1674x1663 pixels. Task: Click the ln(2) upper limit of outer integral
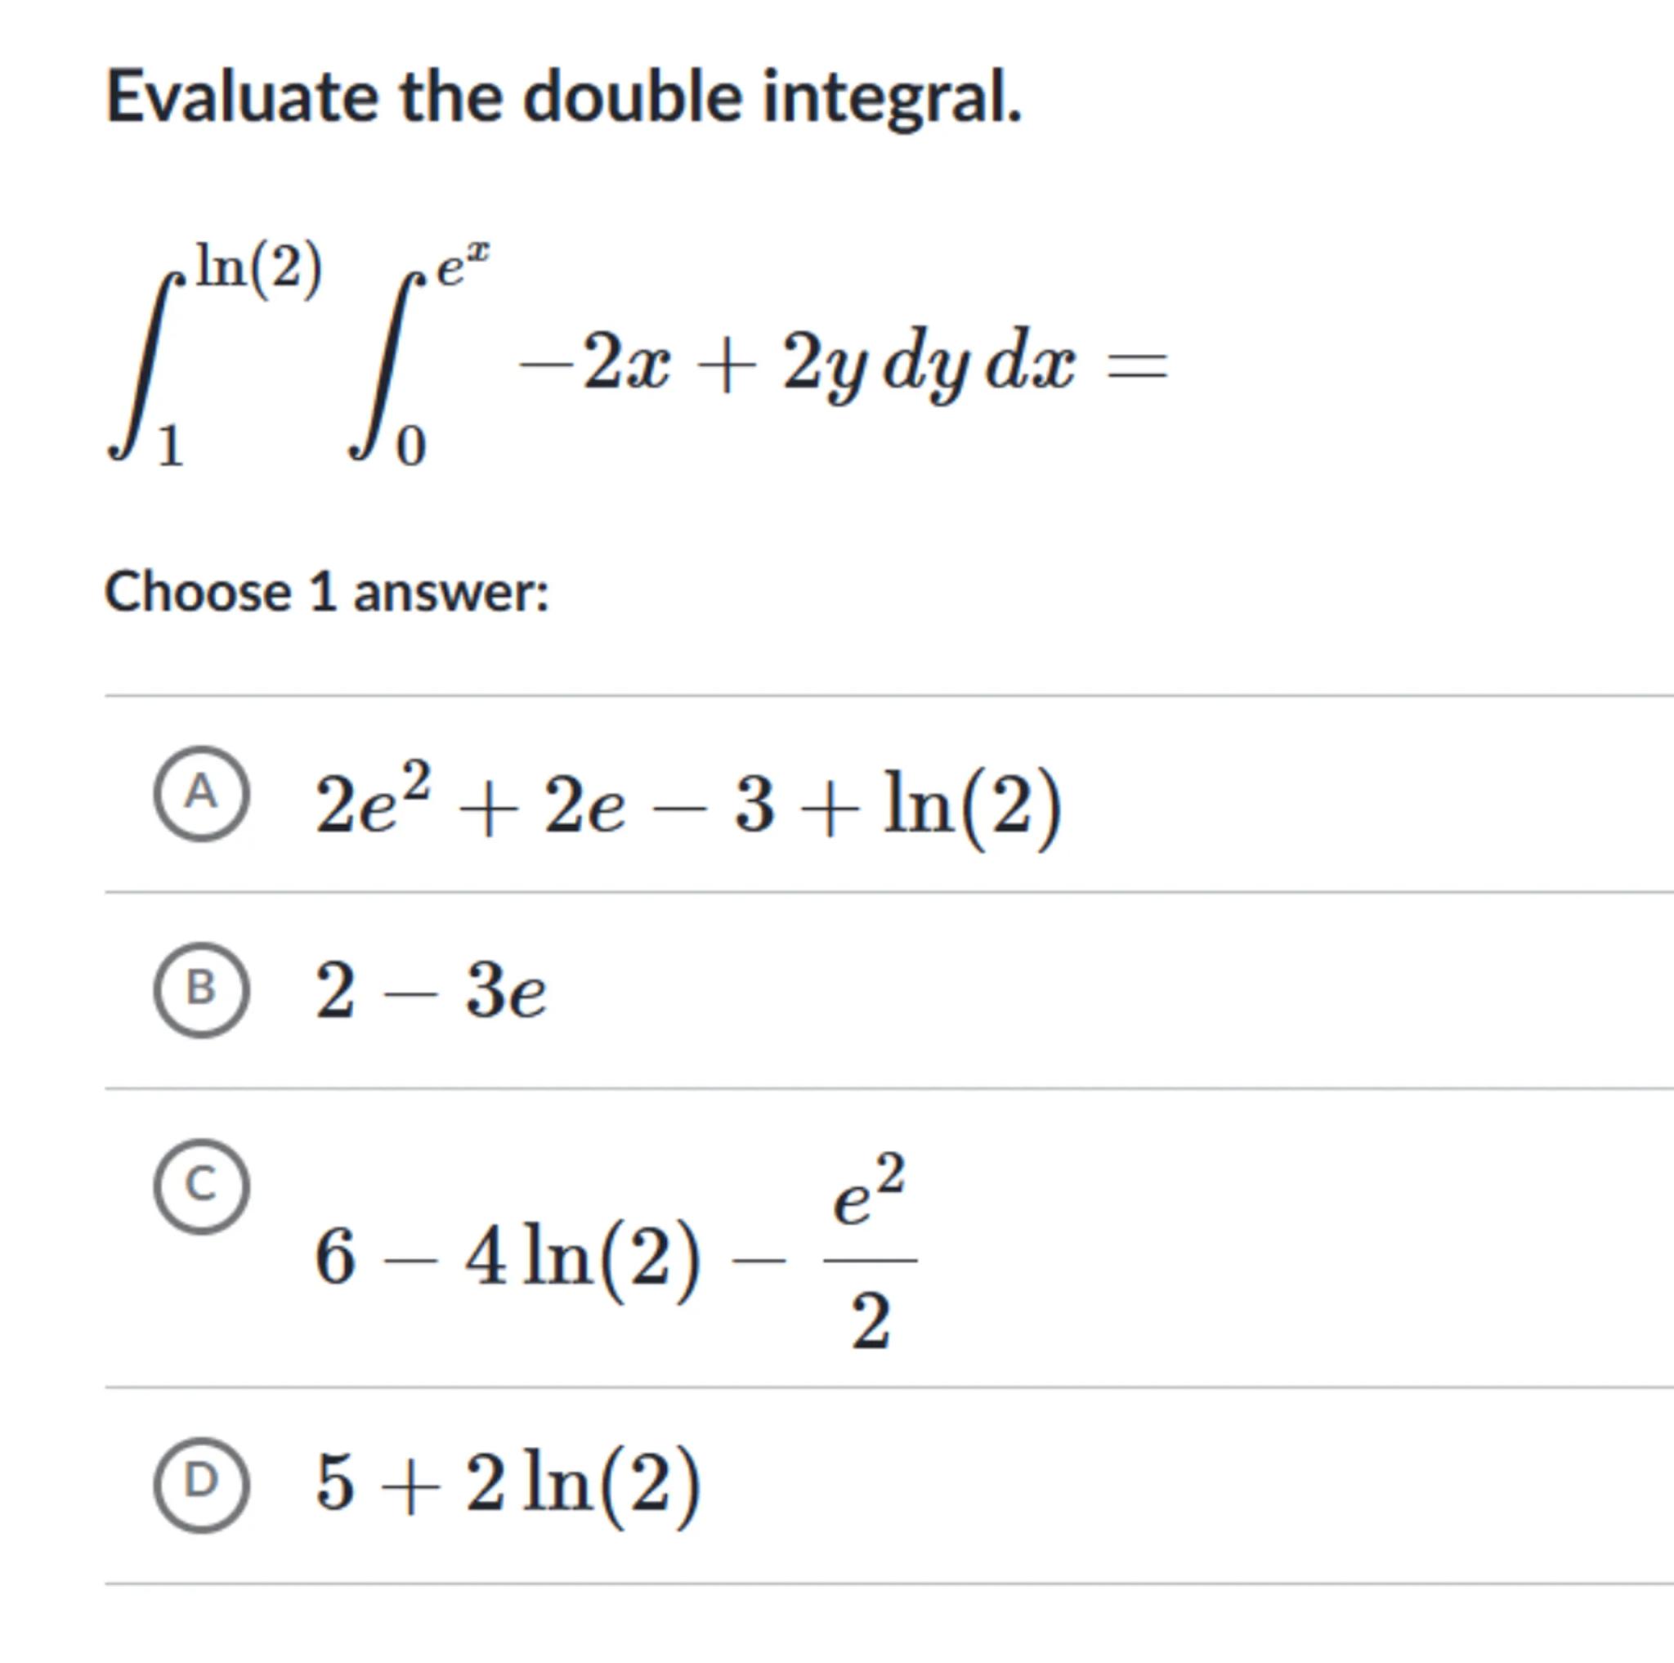(259, 267)
